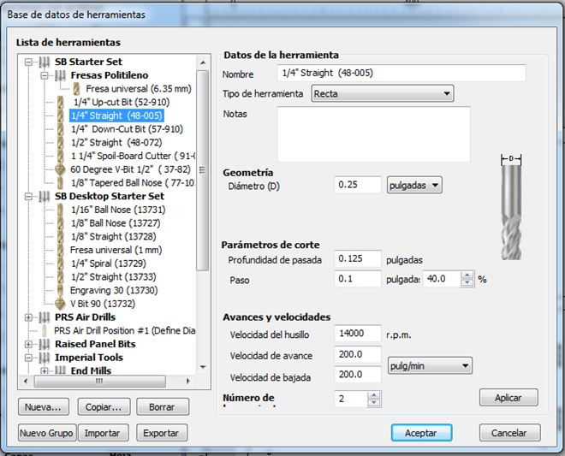This screenshot has height=456, width=565.
Task: Click the tool list scroll up arrow
Action: tap(203, 62)
